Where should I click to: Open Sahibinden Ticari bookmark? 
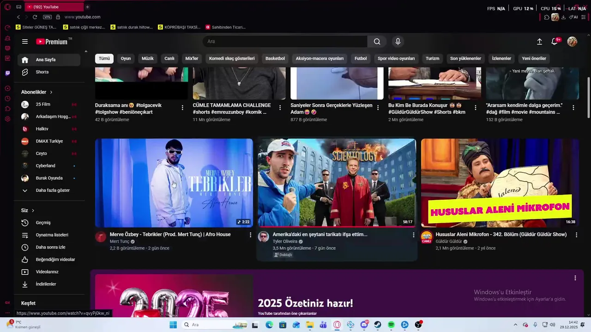click(x=225, y=27)
